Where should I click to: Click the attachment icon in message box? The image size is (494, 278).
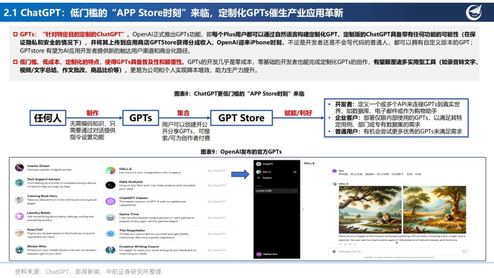334,251
